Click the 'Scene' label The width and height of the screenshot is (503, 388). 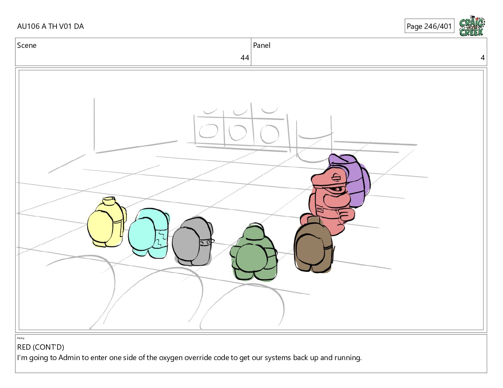point(27,45)
